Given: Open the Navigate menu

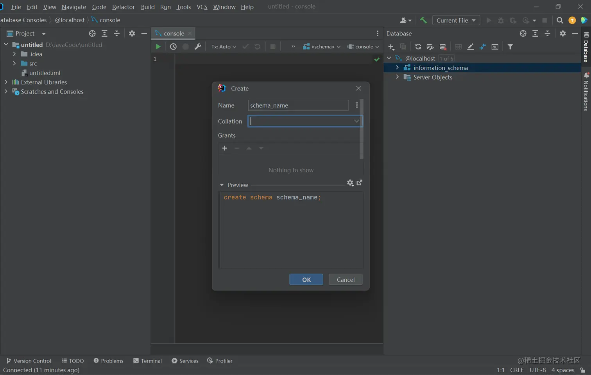Looking at the screenshot, I should (73, 7).
